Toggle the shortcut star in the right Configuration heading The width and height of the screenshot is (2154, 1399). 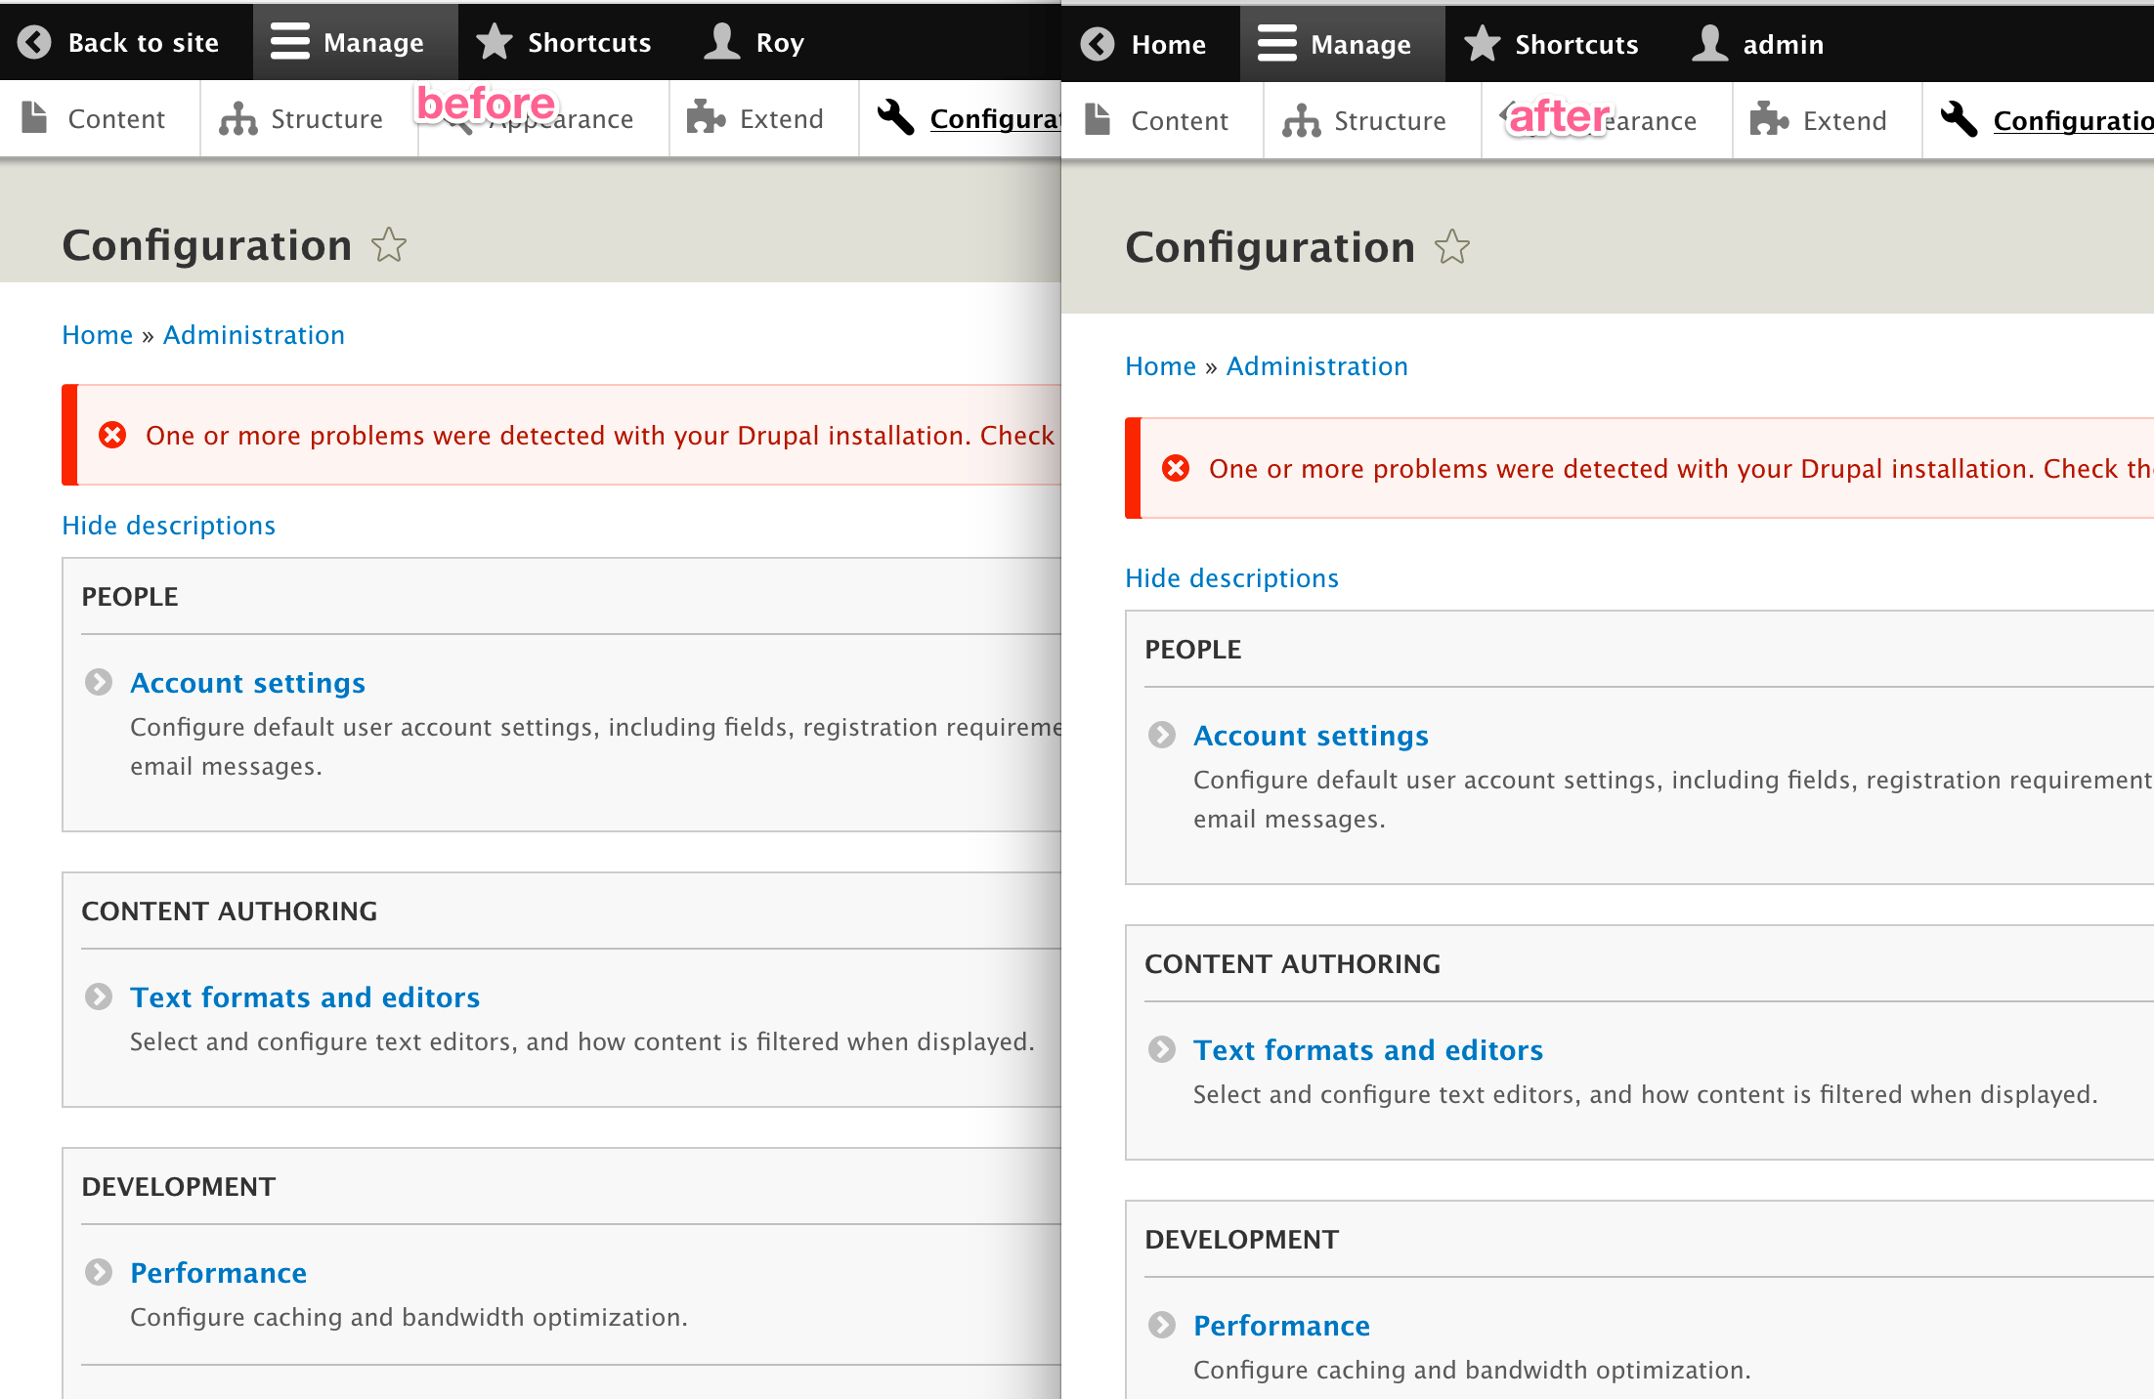(1452, 247)
